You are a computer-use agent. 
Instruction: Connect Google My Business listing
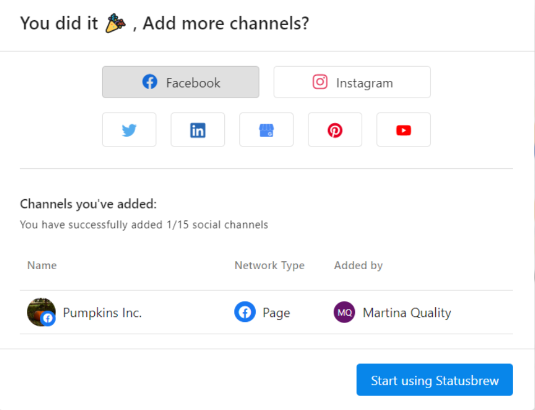pos(266,130)
